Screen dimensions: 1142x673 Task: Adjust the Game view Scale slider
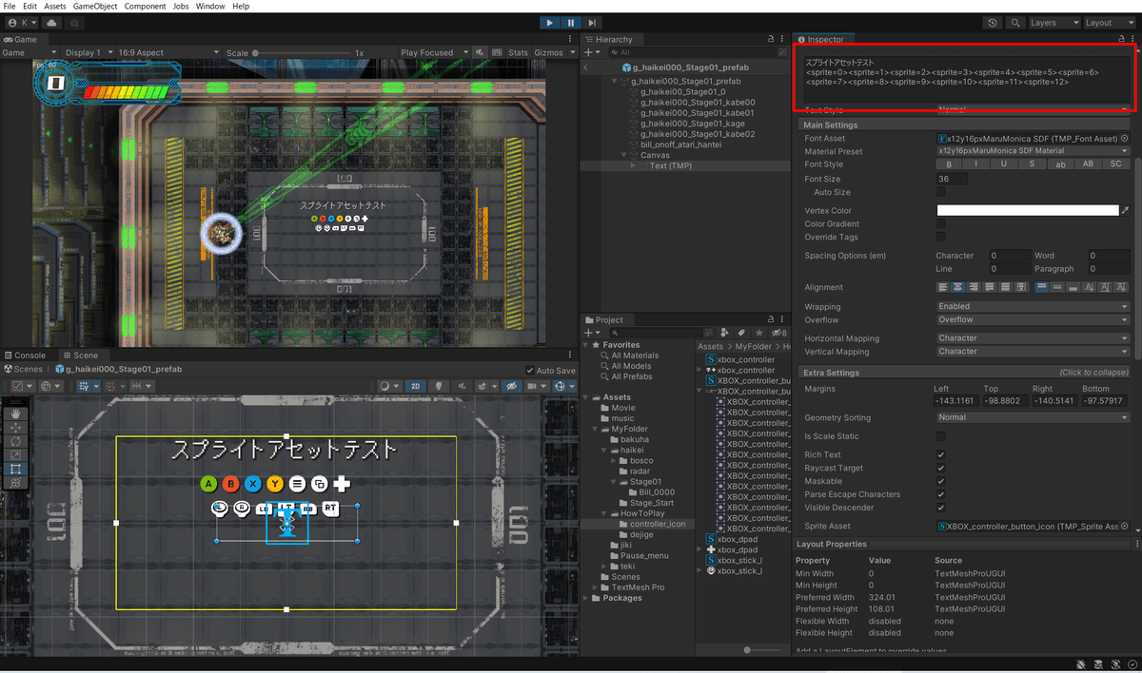pos(301,53)
